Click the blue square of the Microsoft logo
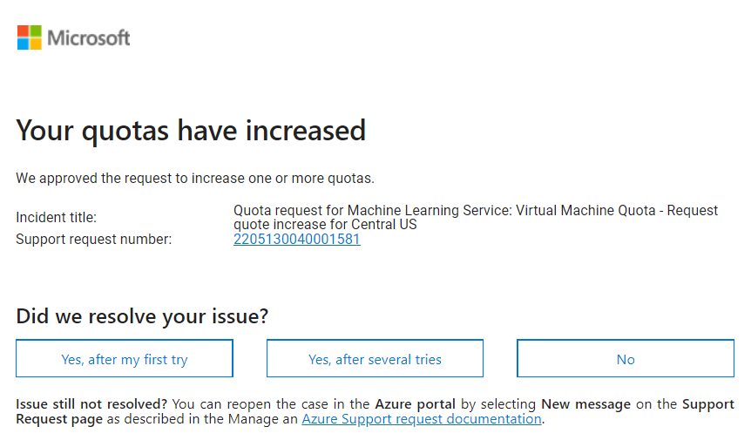The image size is (751, 447). (23, 44)
